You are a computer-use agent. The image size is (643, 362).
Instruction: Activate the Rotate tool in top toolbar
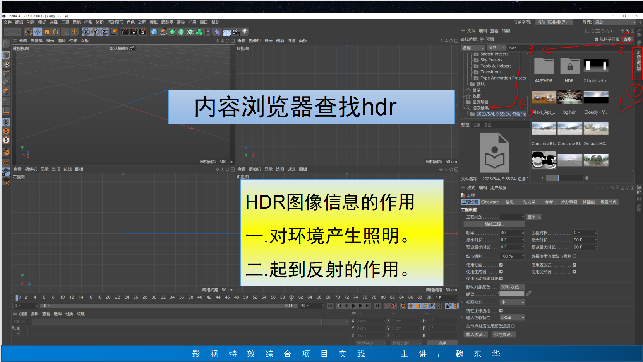[x=56, y=32]
